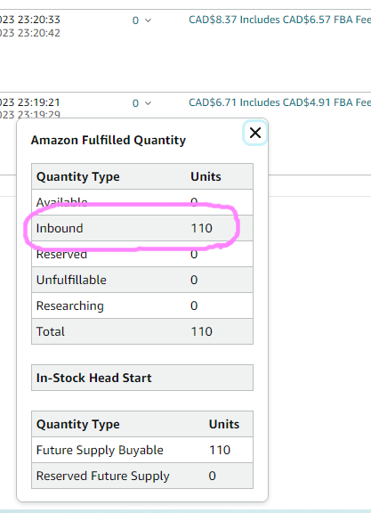Screen dimensions: 371x513
Task: Click the Units header in Head Start table
Action: coord(224,424)
